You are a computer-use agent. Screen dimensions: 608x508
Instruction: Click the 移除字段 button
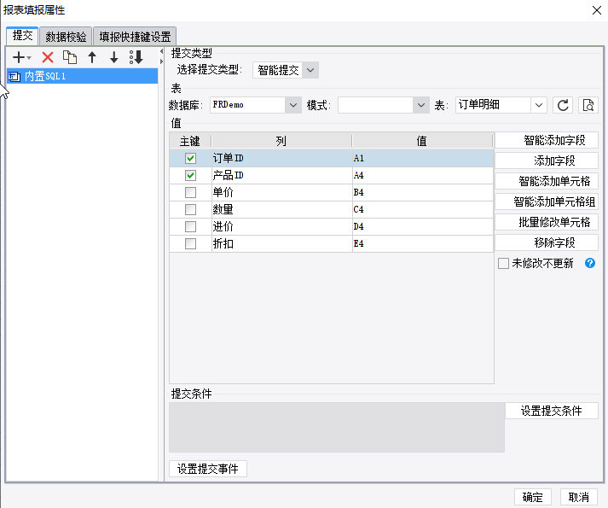tap(547, 242)
